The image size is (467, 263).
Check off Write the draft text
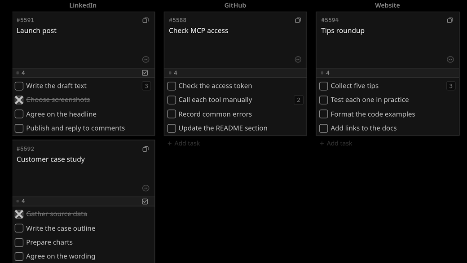19,86
